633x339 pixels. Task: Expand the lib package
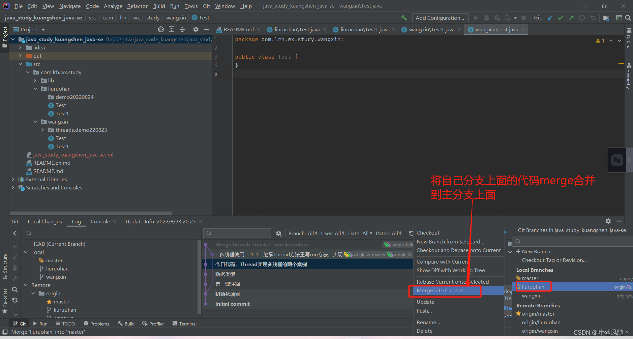tap(35, 80)
